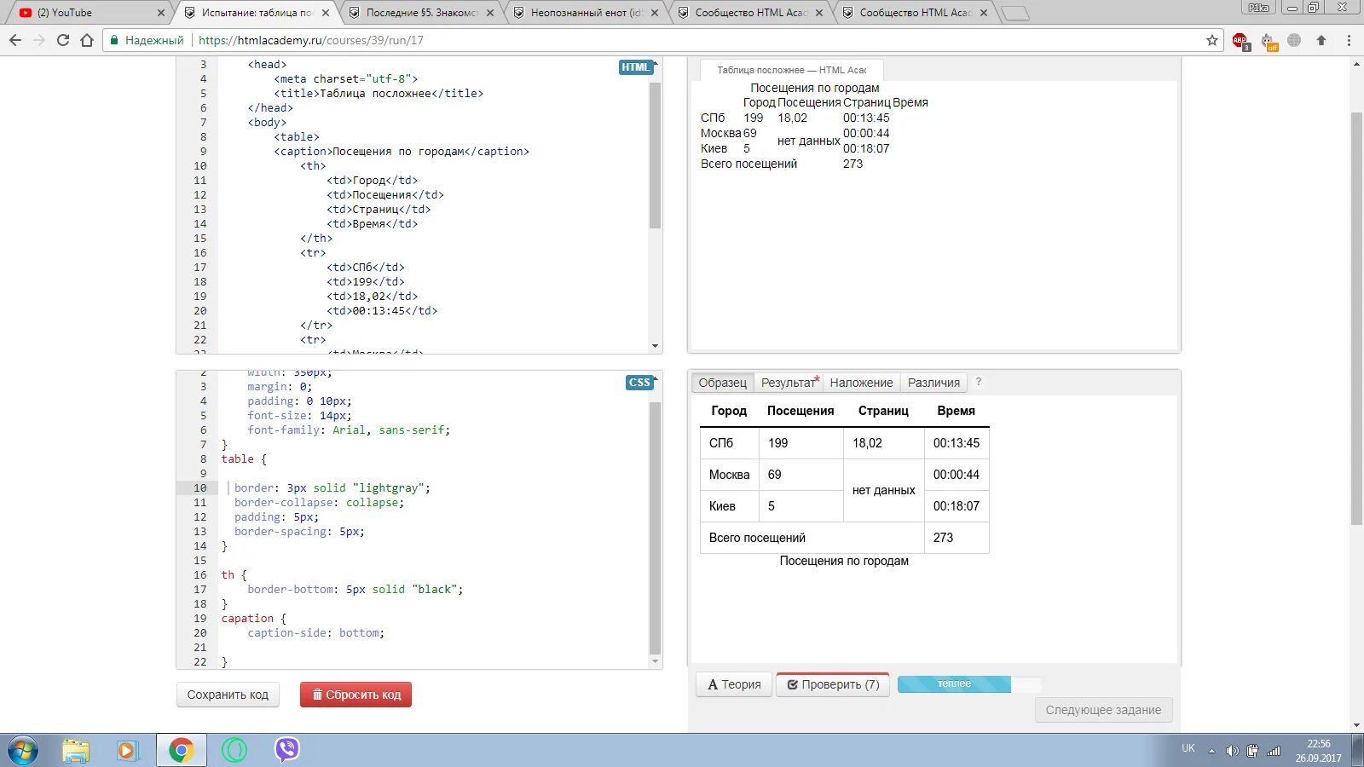Click the HTML editor vertical scrollbar

pos(655,155)
